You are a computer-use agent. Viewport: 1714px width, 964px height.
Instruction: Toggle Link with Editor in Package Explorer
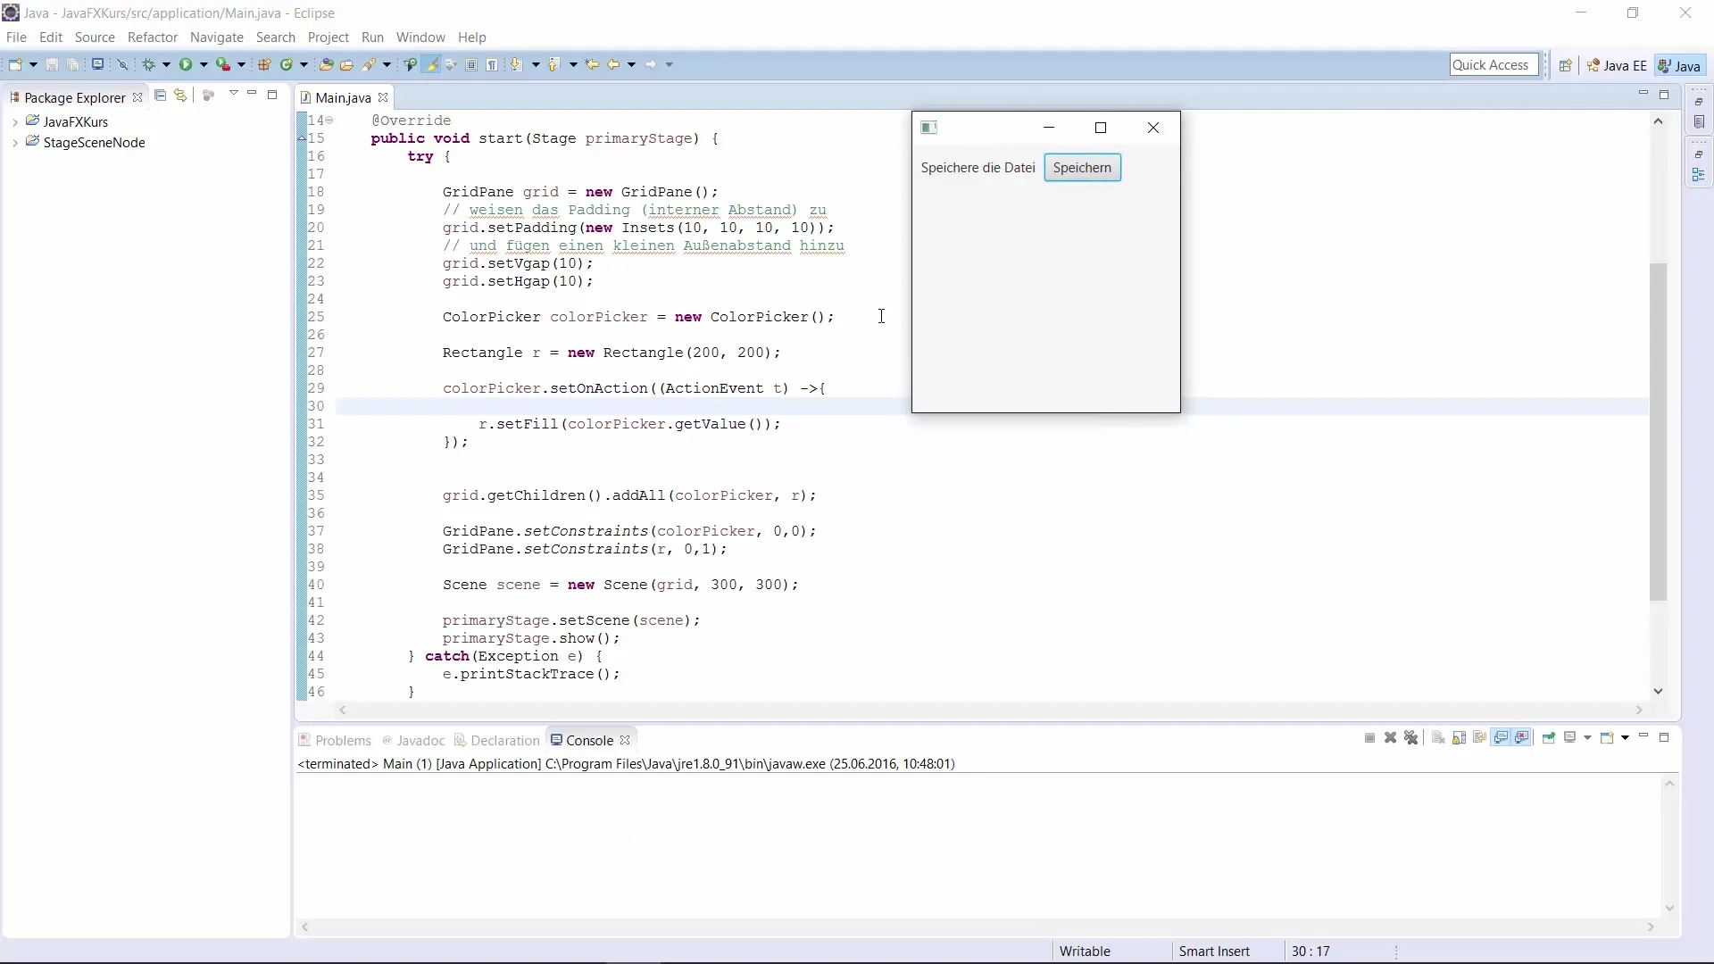click(180, 96)
